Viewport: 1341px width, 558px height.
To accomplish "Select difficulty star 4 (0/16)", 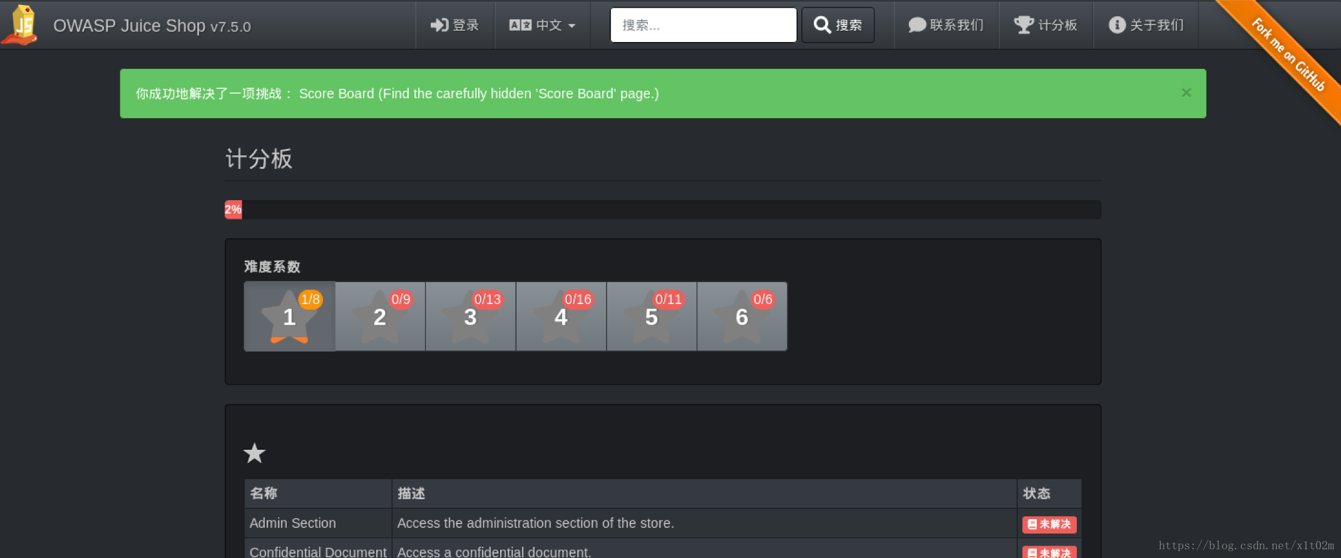I will point(561,317).
